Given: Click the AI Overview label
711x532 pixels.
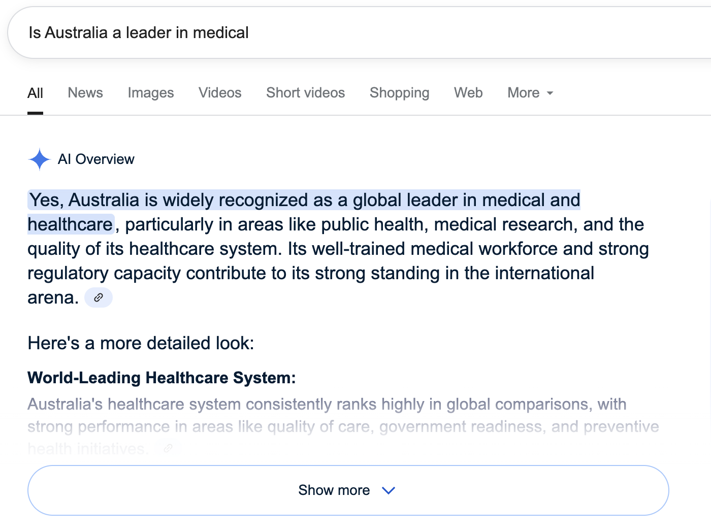Looking at the screenshot, I should (x=96, y=159).
